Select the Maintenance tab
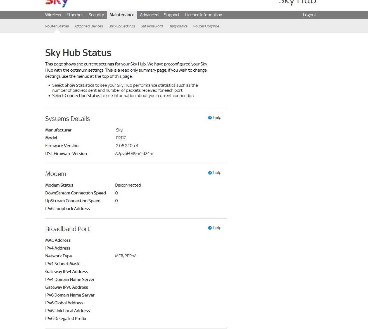 coord(122,15)
